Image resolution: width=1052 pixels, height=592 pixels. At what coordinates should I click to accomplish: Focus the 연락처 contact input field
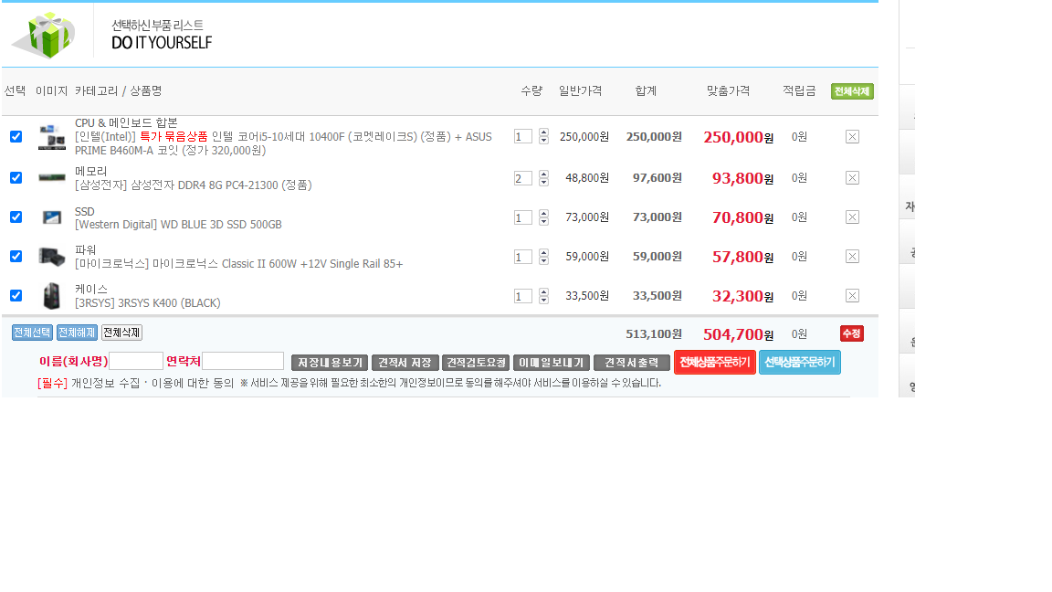[243, 361]
